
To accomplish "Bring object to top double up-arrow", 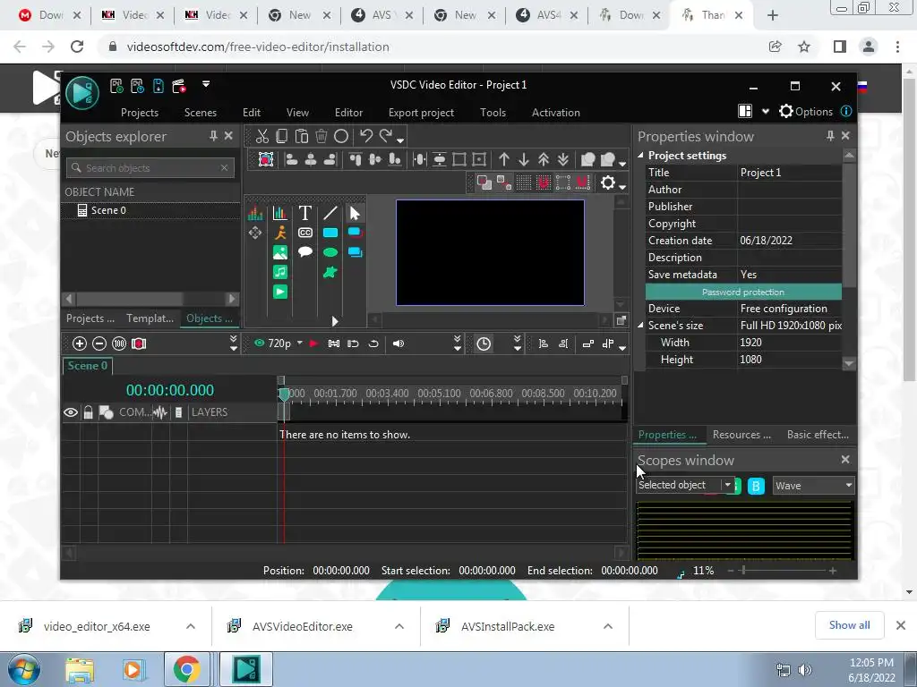I will tap(544, 159).
